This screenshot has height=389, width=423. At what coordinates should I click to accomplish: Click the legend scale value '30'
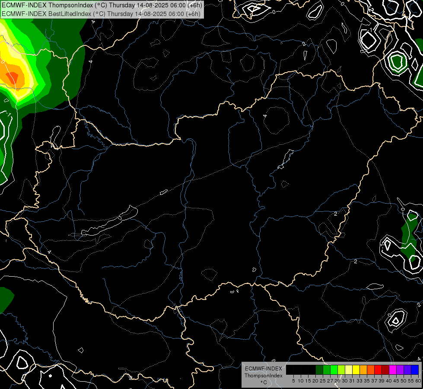tap(345, 381)
